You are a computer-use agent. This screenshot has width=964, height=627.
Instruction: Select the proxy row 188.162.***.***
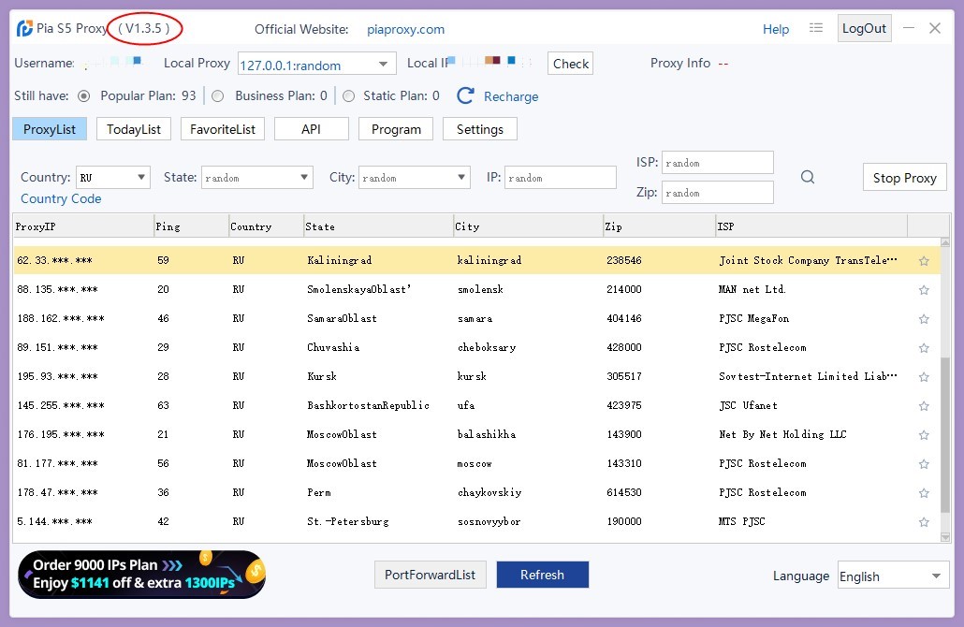click(476, 318)
